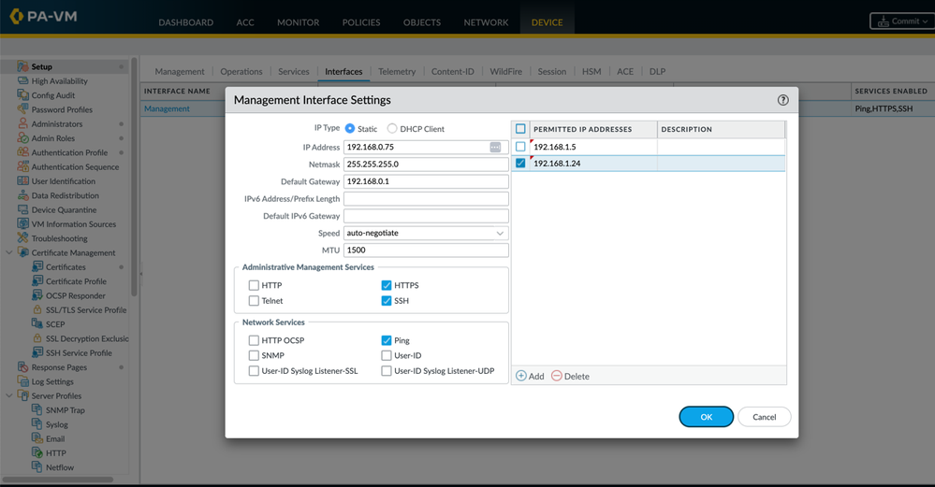Click the help question mark icon
The image size is (935, 487).
[782, 100]
